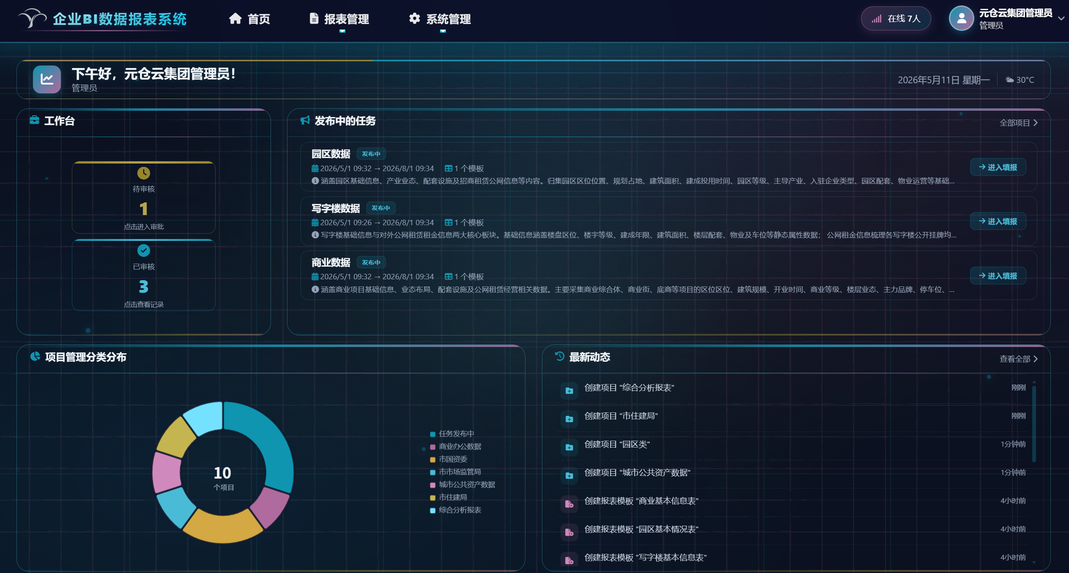Click the 在线 7人 status pill
This screenshot has height=573, width=1069.
pyautogui.click(x=896, y=19)
